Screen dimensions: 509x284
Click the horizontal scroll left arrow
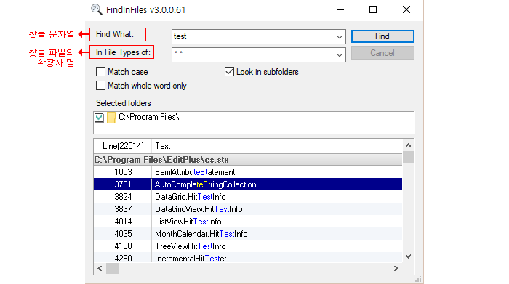click(x=100, y=269)
